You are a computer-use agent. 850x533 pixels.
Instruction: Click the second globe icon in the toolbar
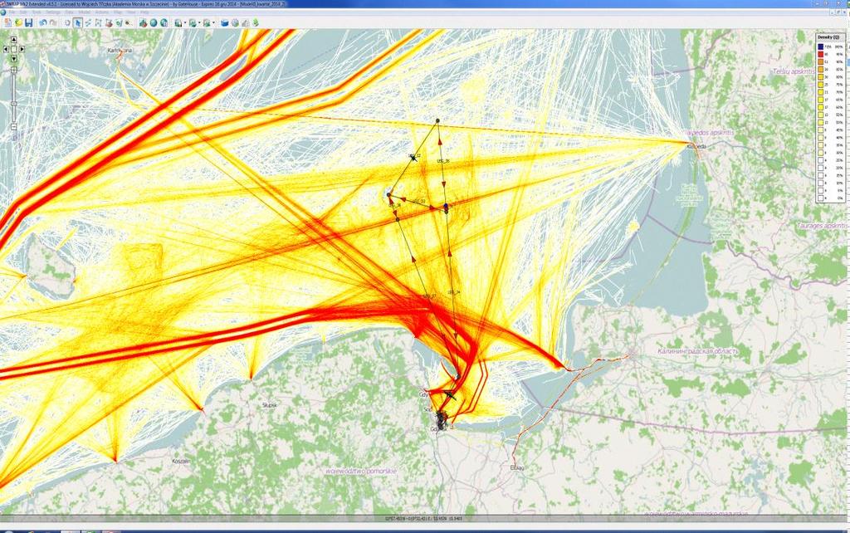tap(164, 22)
